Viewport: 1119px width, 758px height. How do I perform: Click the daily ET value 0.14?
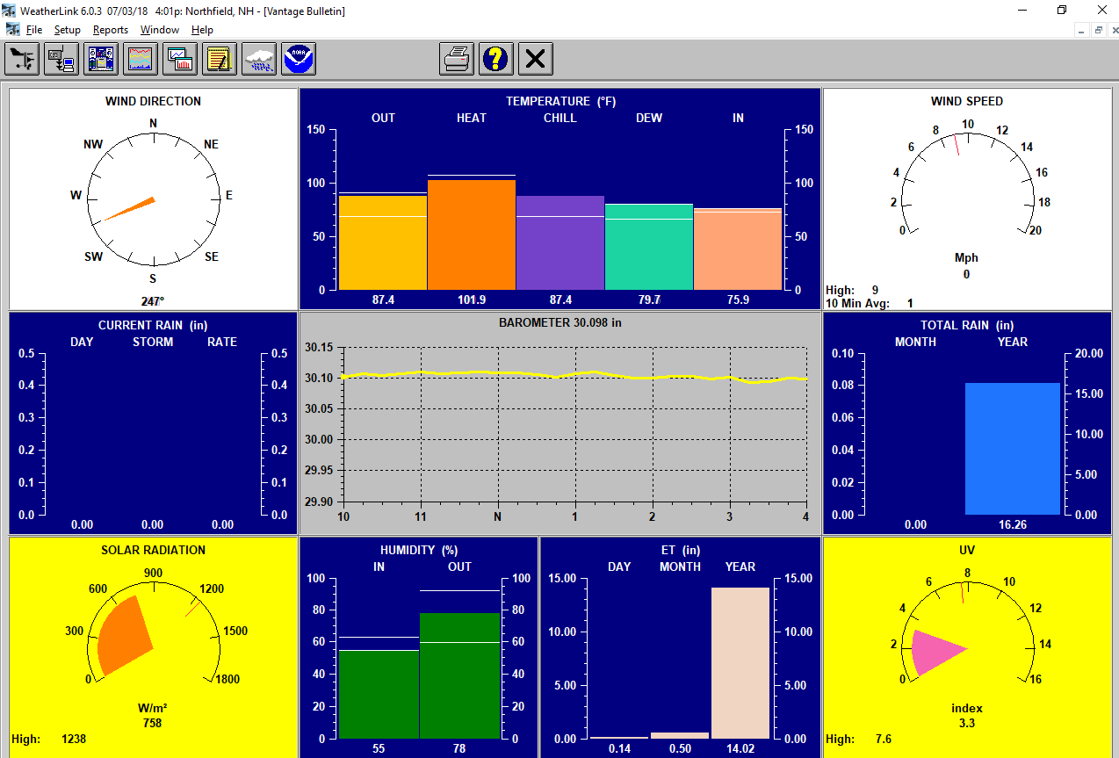pyautogui.click(x=619, y=748)
